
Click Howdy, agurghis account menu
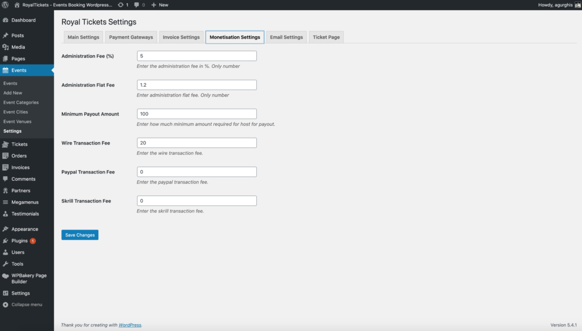pos(559,5)
